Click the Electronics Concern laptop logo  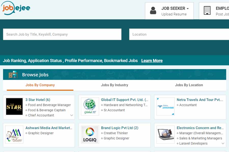166,135
